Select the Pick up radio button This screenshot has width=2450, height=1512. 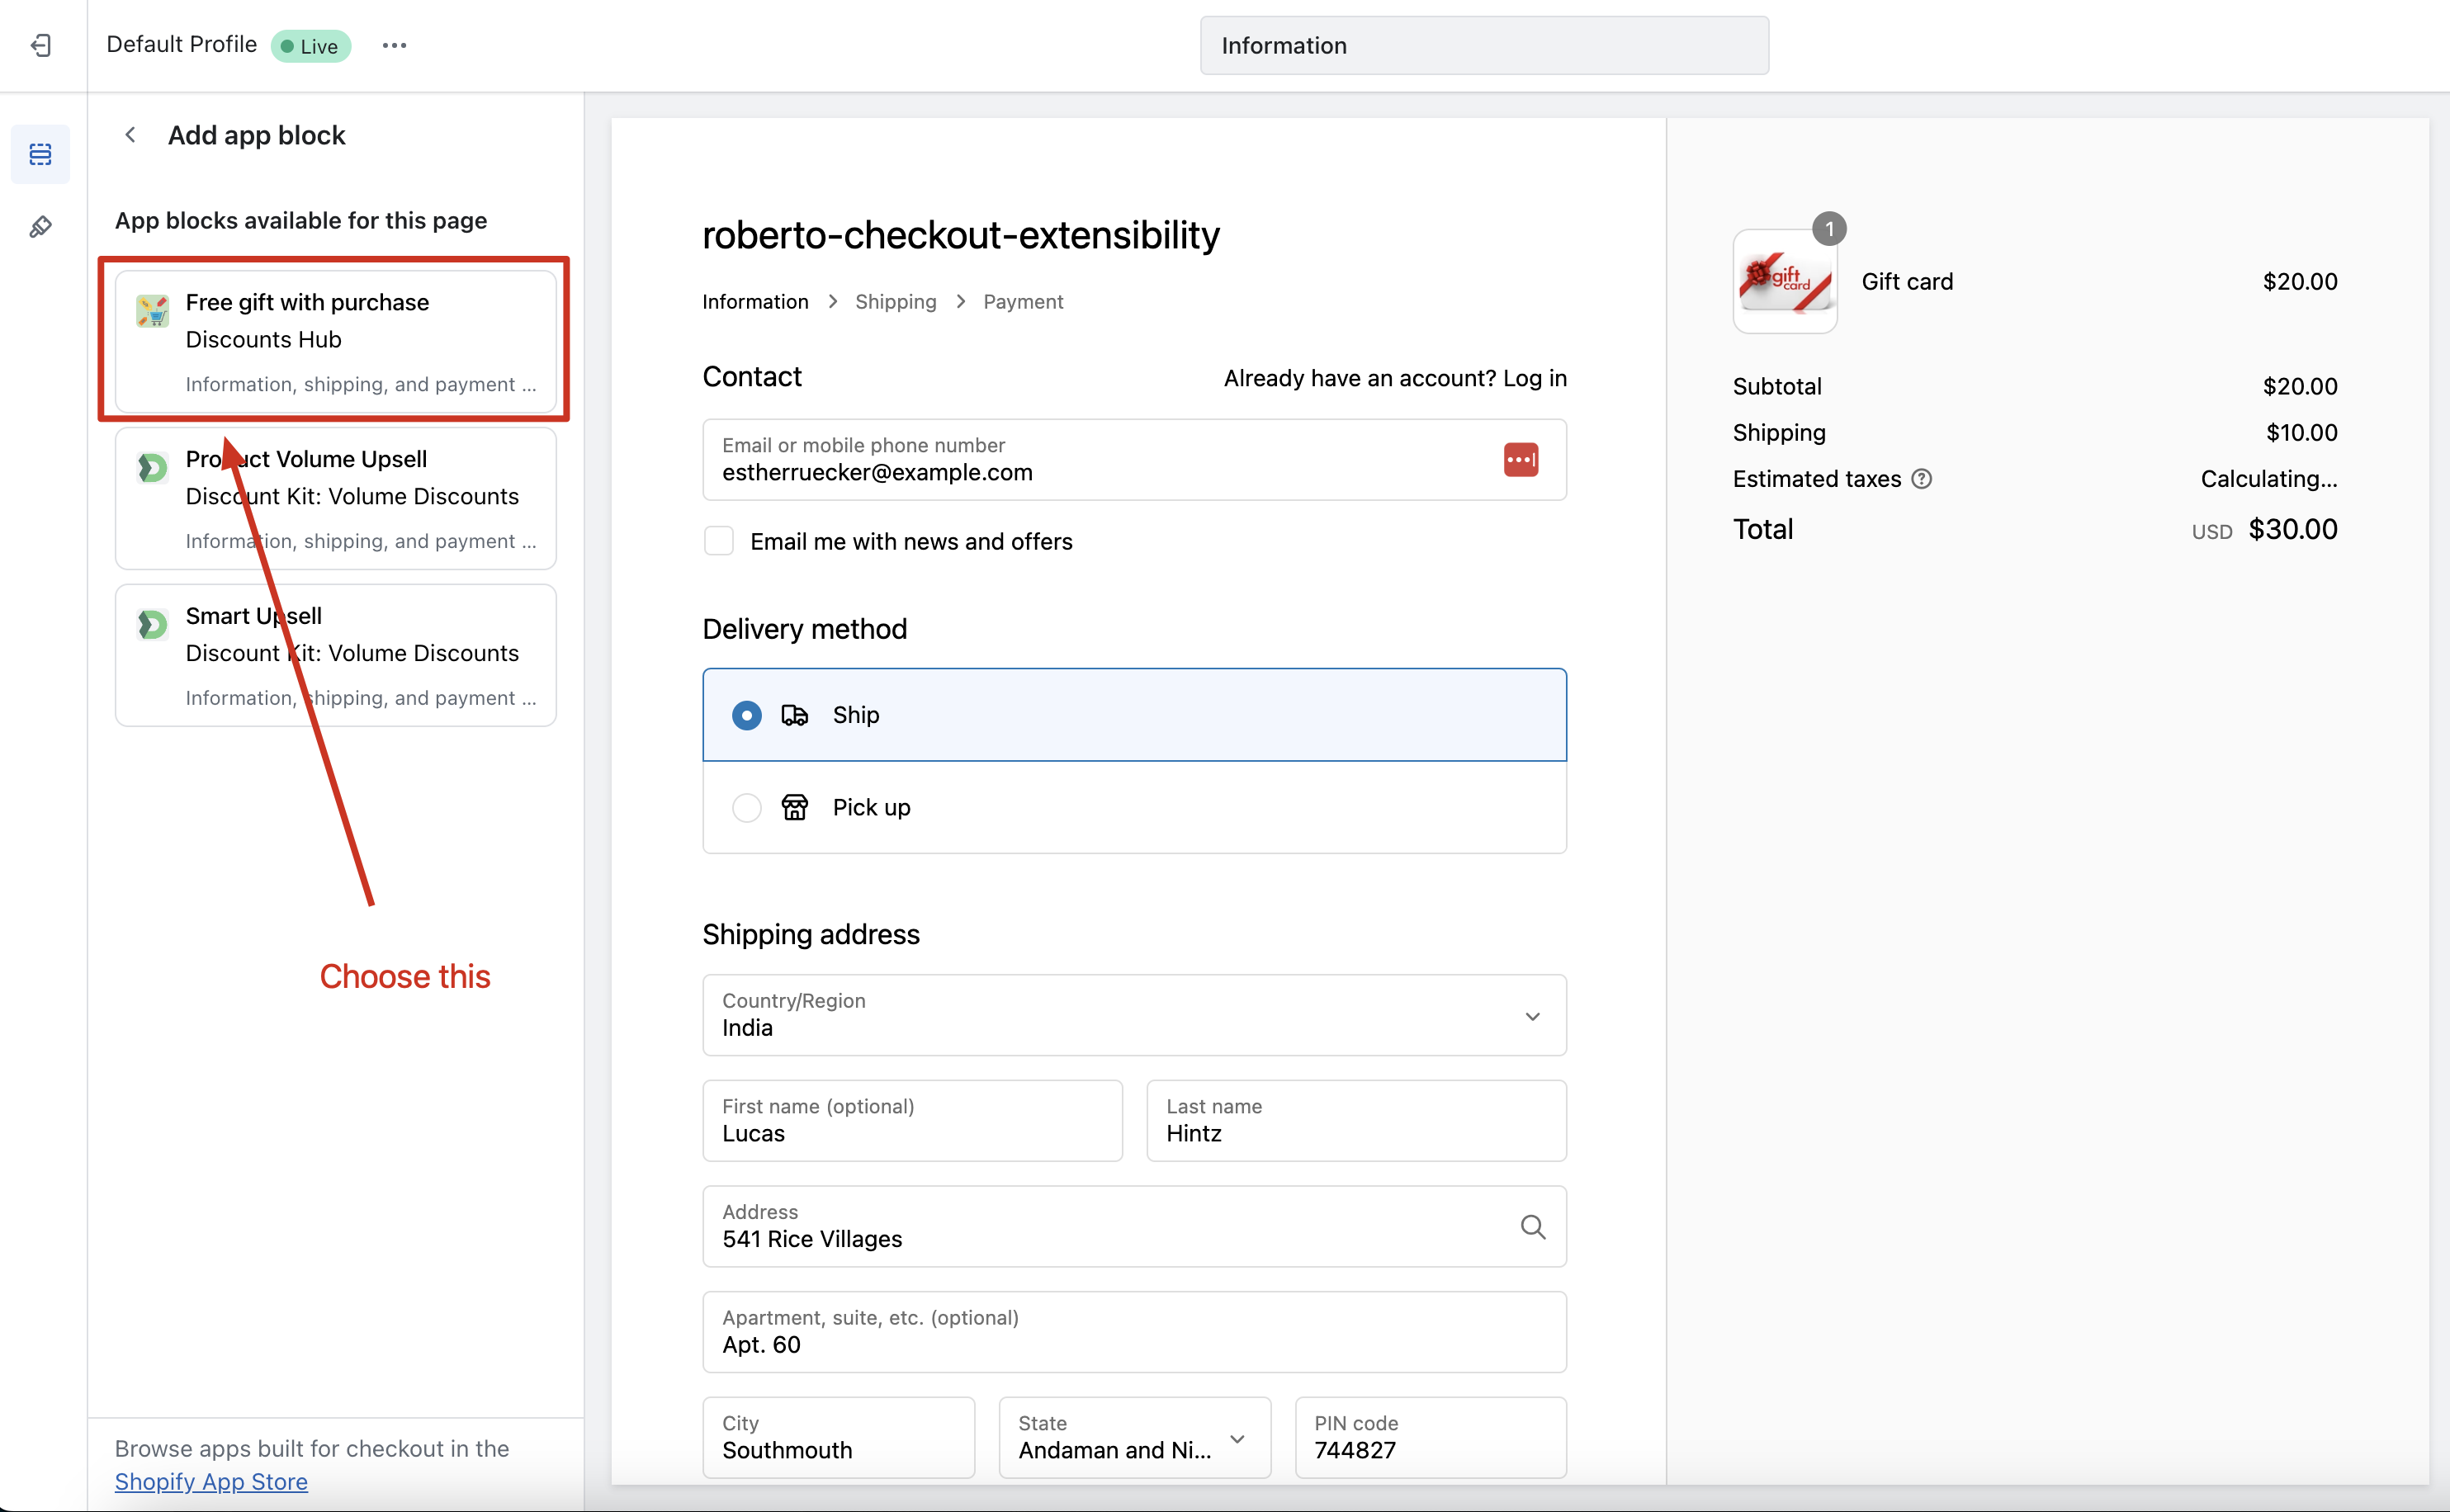[747, 807]
